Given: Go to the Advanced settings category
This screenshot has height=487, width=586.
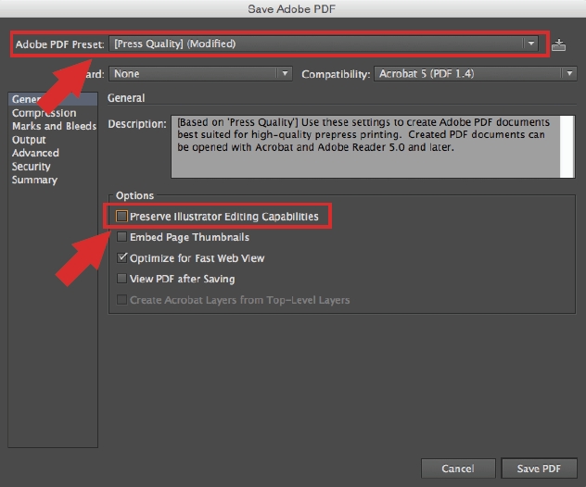Looking at the screenshot, I should pyautogui.click(x=35, y=153).
